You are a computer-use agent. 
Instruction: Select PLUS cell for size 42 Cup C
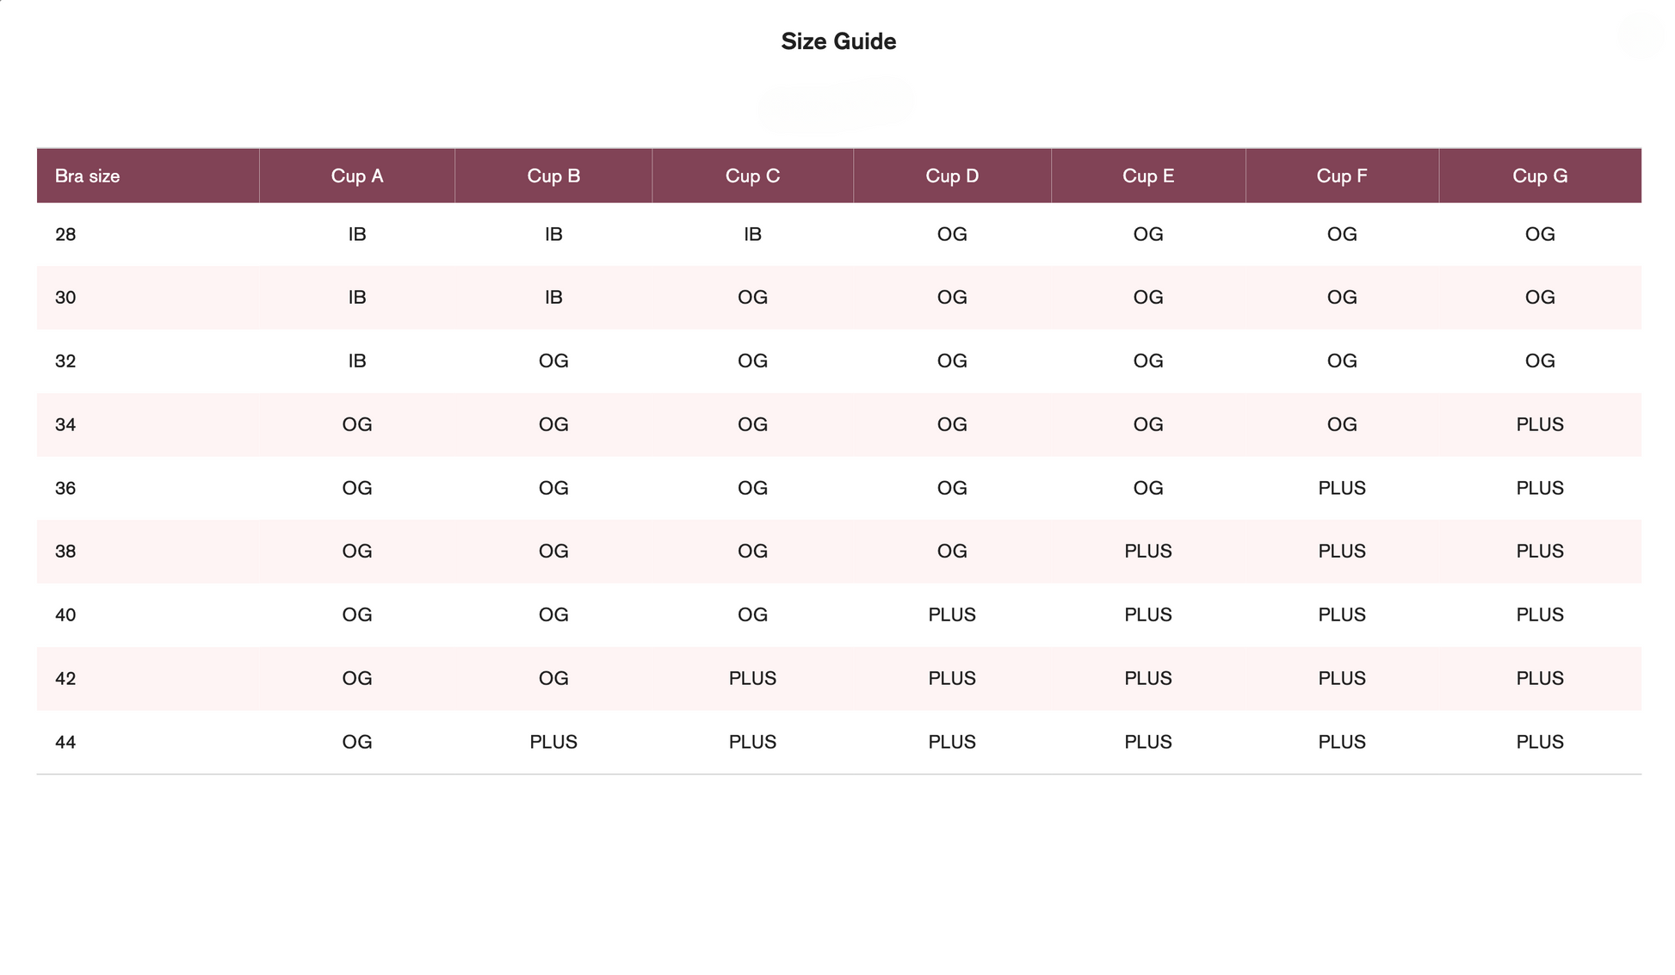click(752, 678)
